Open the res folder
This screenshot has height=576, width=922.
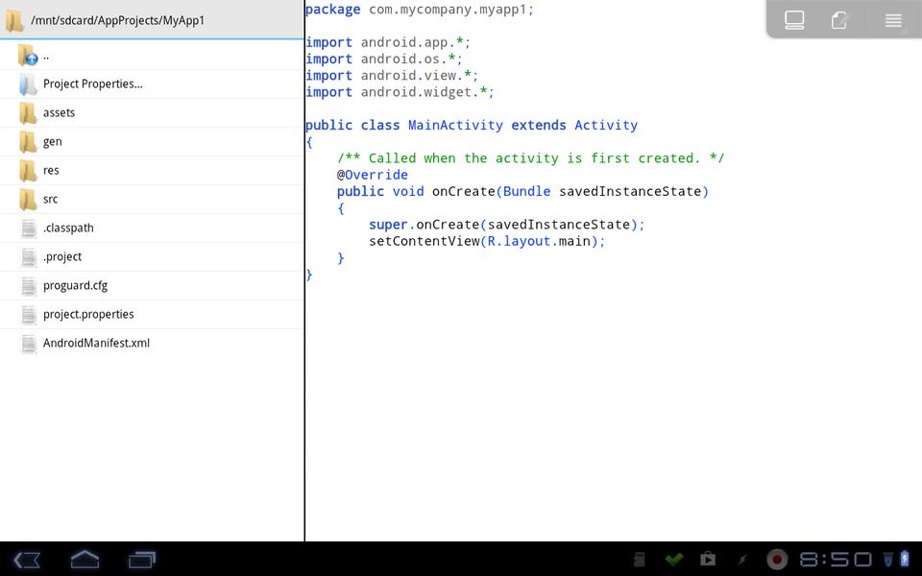click(51, 170)
